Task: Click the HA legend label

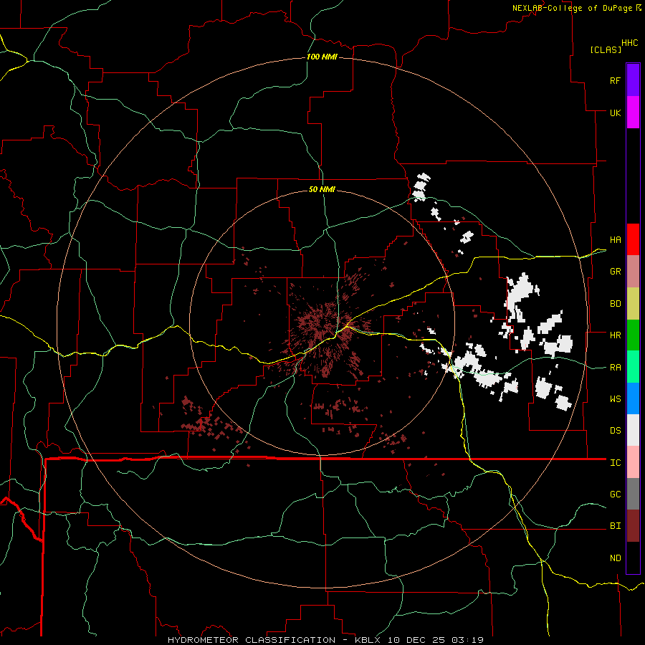Action: [x=615, y=240]
